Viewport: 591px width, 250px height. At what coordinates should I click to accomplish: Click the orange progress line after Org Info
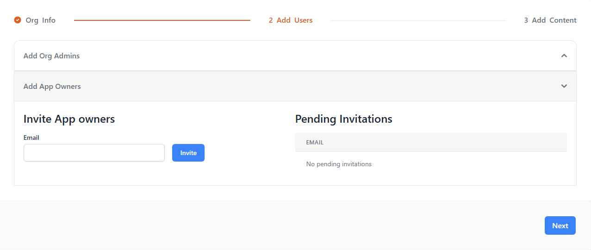(x=162, y=20)
